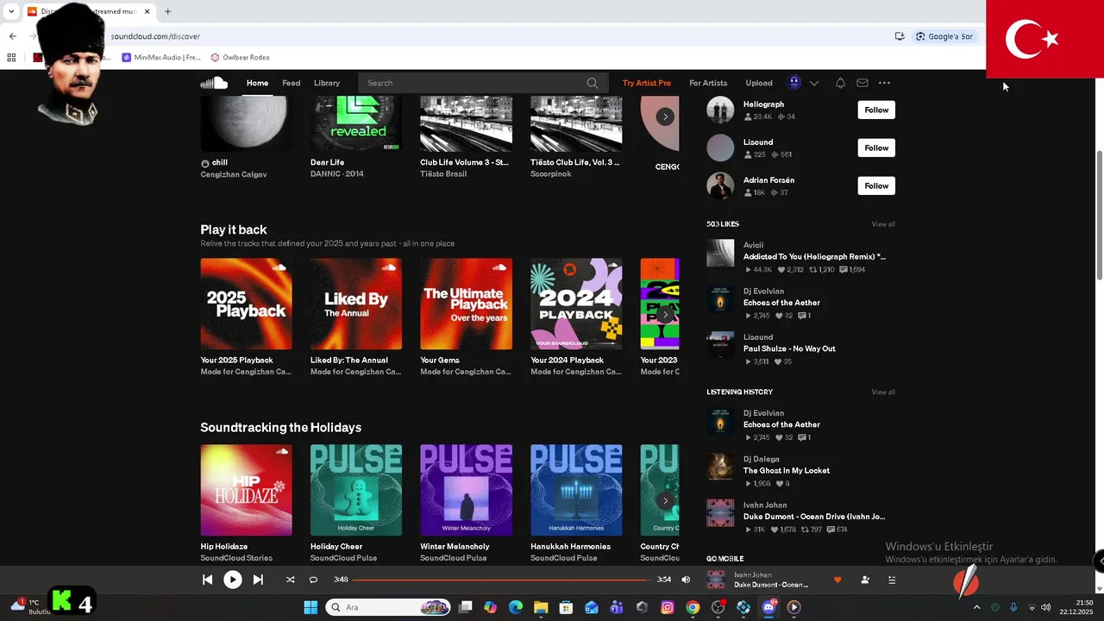
Task: Open Hip Holidaze playlist cover
Action: [246, 490]
